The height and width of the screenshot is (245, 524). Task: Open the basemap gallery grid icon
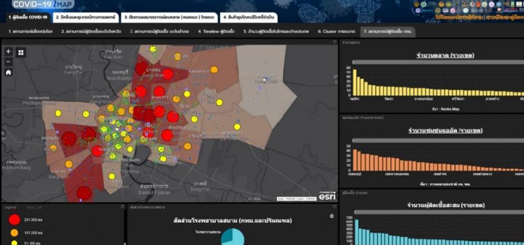point(21,52)
